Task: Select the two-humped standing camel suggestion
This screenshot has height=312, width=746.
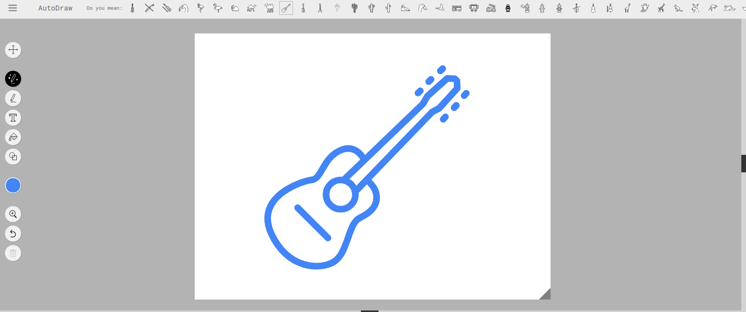Action: pyautogui.click(x=269, y=8)
